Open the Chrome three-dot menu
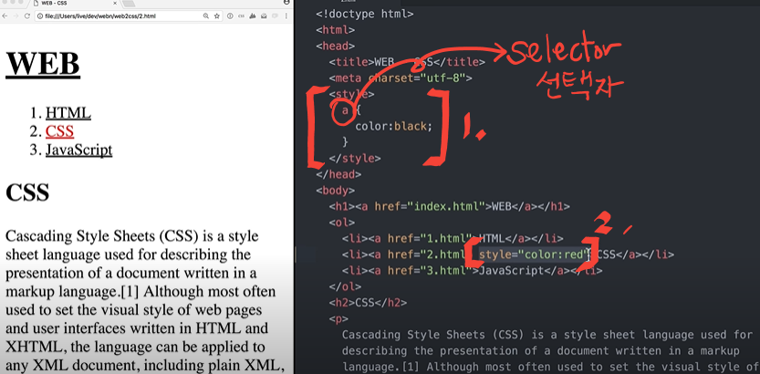 click(x=286, y=16)
